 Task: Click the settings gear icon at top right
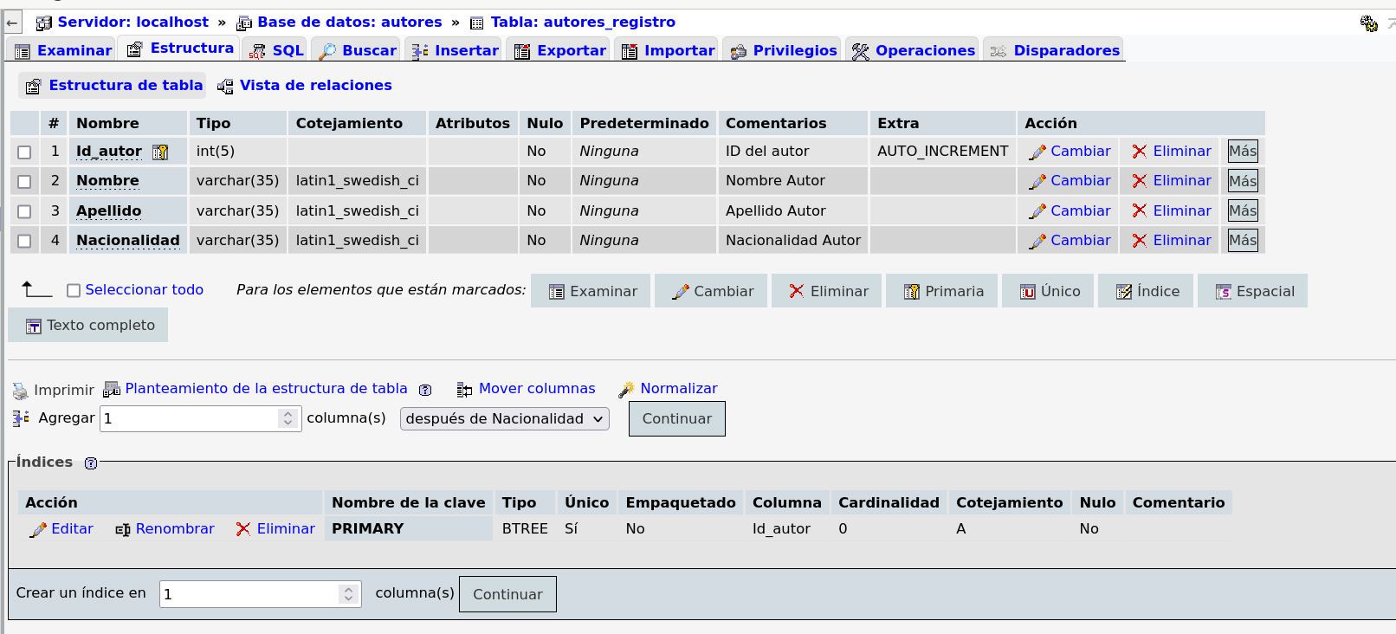1368,23
